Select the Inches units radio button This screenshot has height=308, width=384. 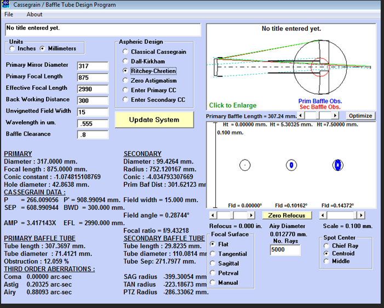point(13,49)
